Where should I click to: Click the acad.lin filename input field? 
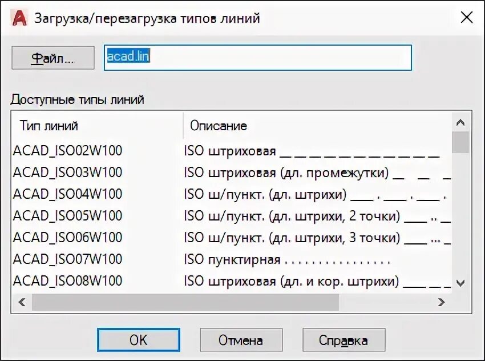[x=257, y=58]
